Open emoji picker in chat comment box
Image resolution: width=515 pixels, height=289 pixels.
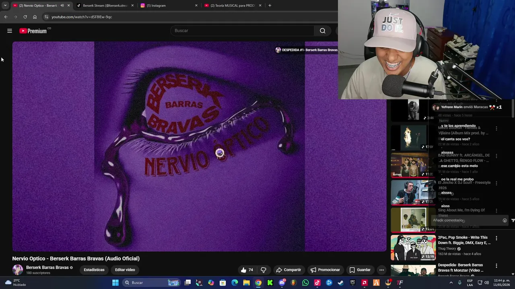[x=505, y=220]
